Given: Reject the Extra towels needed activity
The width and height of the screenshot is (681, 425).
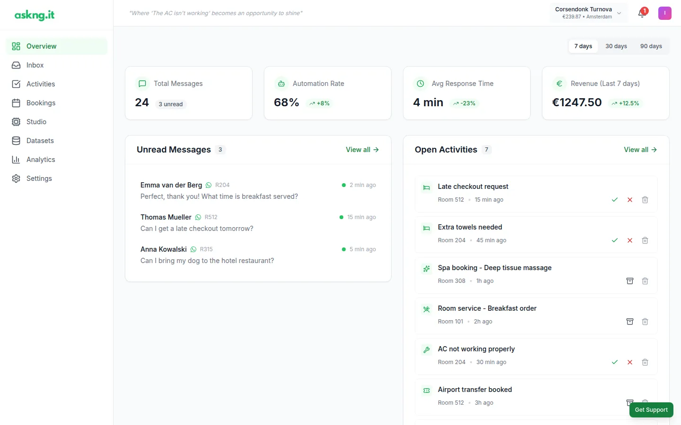Looking at the screenshot, I should 630,240.
